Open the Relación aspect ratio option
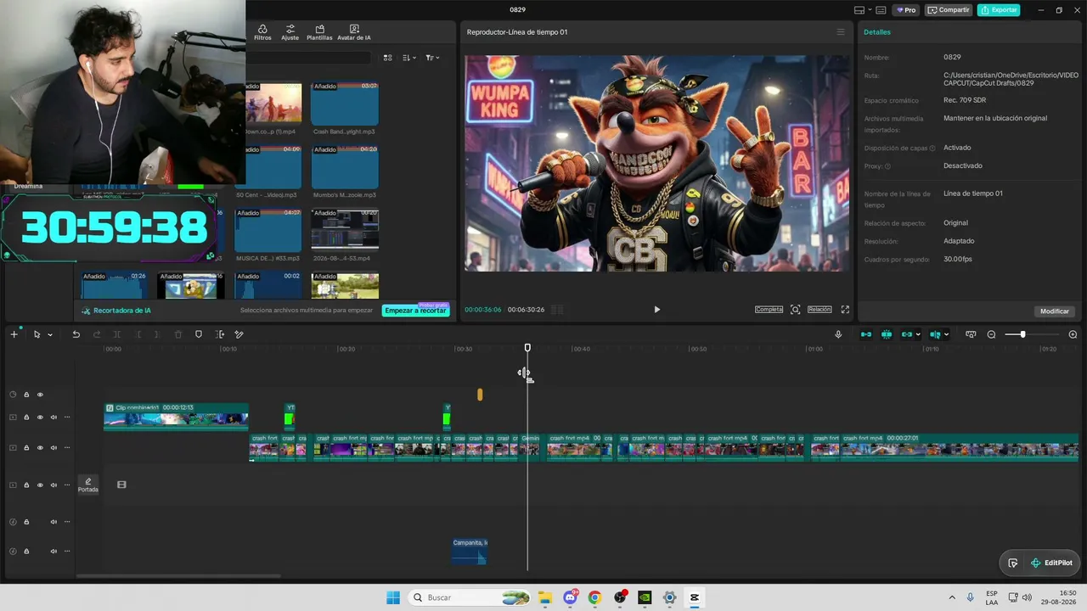Image resolution: width=1087 pixels, height=611 pixels. pyautogui.click(x=819, y=310)
